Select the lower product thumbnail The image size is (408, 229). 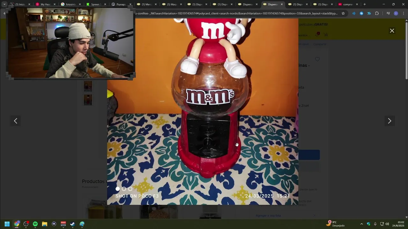coord(88,100)
